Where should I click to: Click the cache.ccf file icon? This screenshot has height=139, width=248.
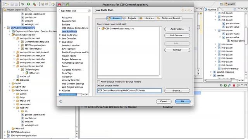pyautogui.click(x=18, y=76)
